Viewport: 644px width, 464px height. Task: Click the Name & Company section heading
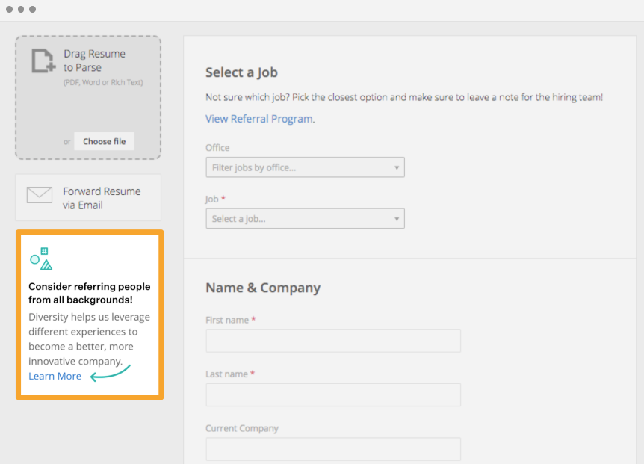[x=263, y=288]
